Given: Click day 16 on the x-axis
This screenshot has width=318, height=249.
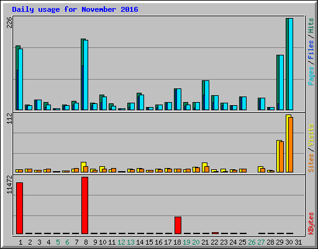Looking at the screenshot, I should pyautogui.click(x=158, y=242).
